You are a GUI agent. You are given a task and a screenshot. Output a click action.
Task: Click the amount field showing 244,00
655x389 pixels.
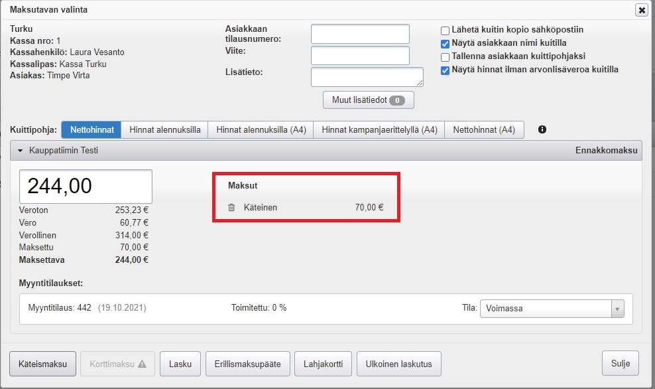click(86, 187)
